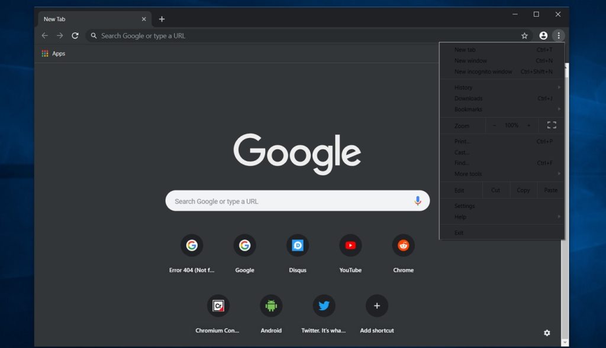Start a voice search with the microphone icon
The height and width of the screenshot is (348, 606).
pyautogui.click(x=418, y=201)
